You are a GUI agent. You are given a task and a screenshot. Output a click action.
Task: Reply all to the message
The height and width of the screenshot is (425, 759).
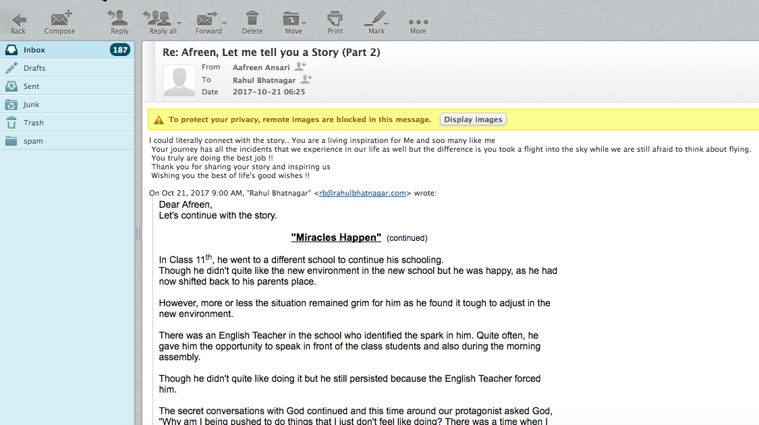tap(161, 23)
